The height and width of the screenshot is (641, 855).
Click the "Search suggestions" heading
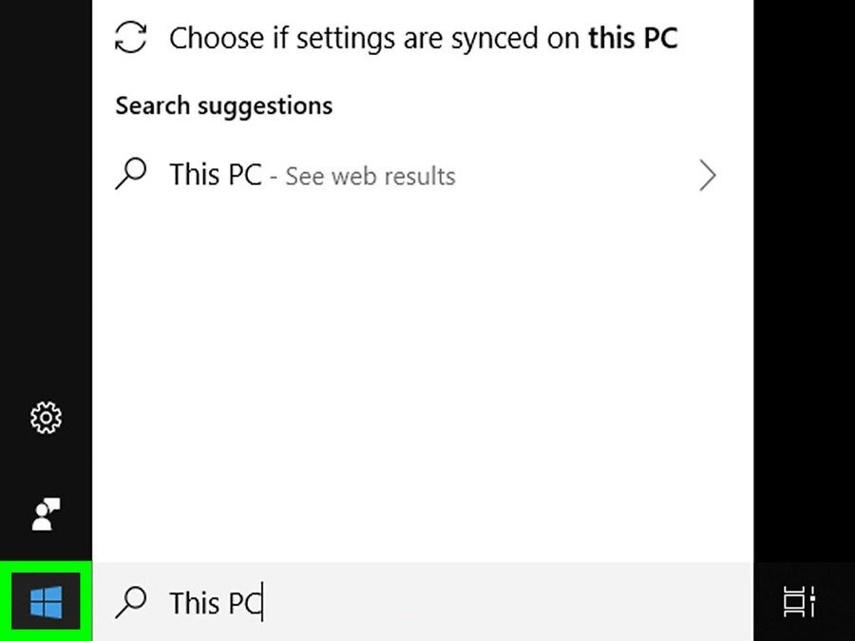[223, 105]
